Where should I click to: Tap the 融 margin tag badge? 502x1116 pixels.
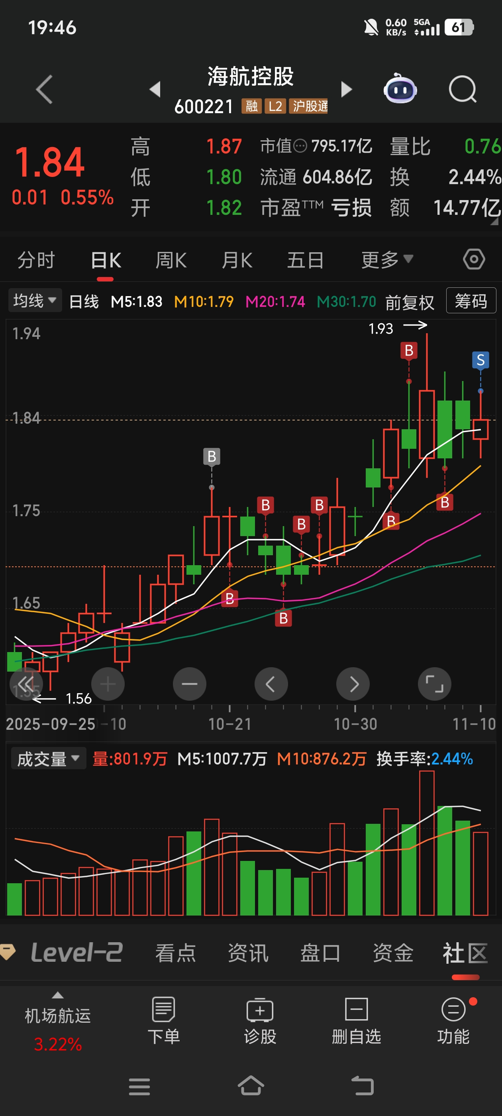tap(252, 106)
